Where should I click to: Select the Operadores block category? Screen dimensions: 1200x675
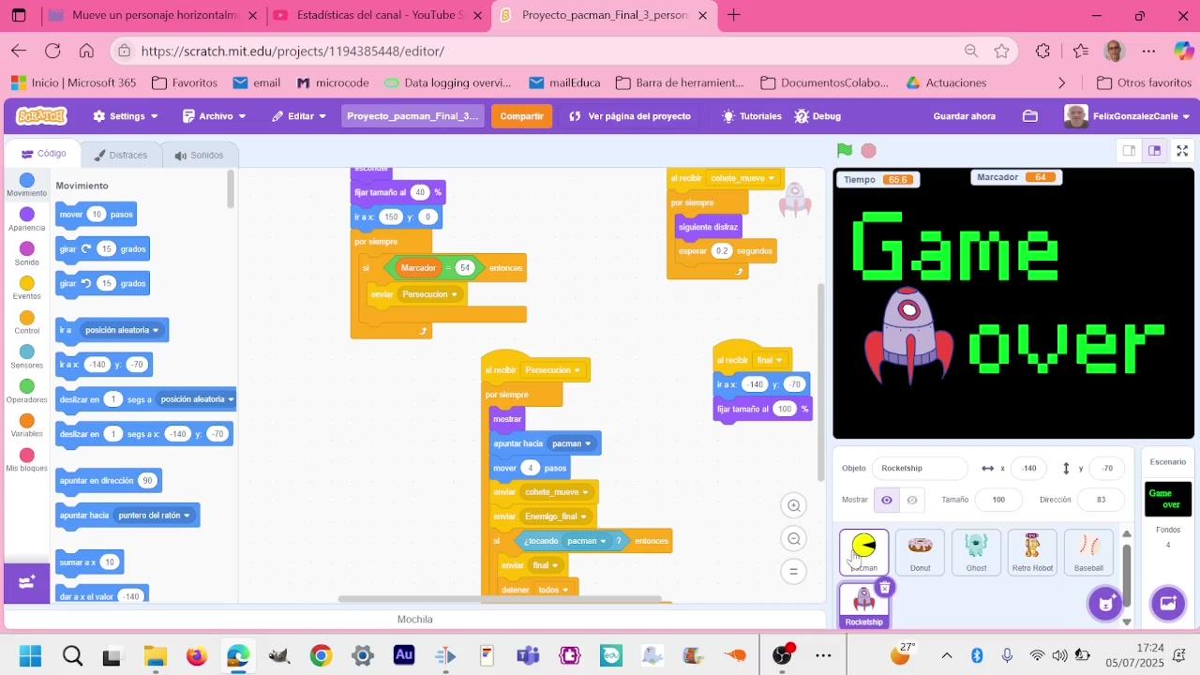pos(27,392)
